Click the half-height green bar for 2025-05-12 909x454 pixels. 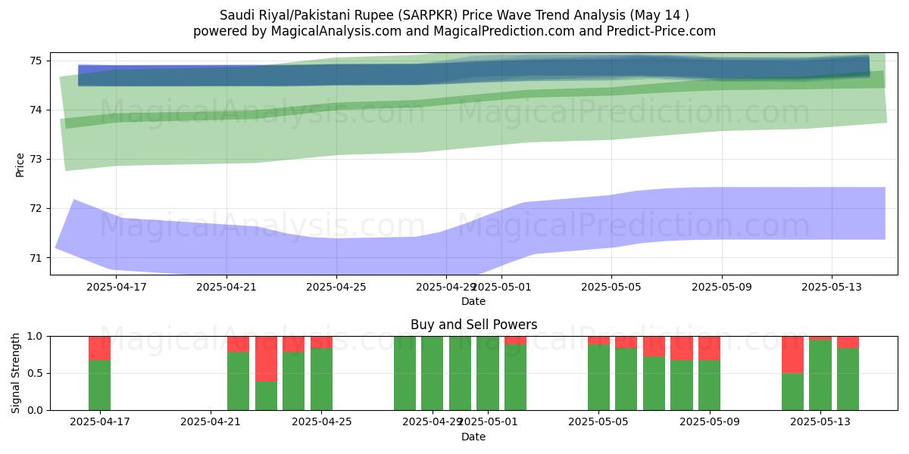pos(793,392)
